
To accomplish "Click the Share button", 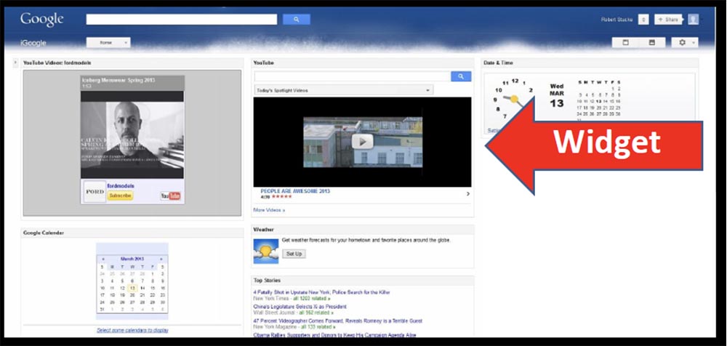I will (668, 20).
